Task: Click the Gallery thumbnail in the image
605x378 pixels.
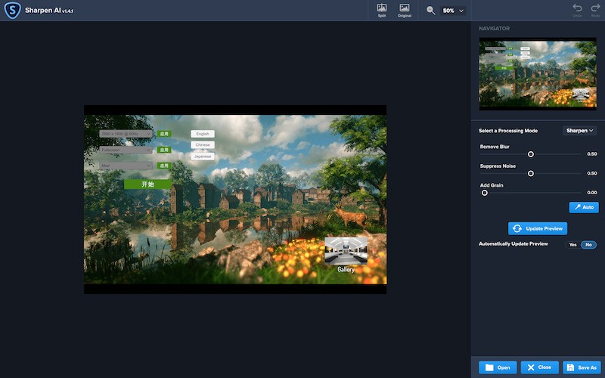Action: [x=346, y=251]
